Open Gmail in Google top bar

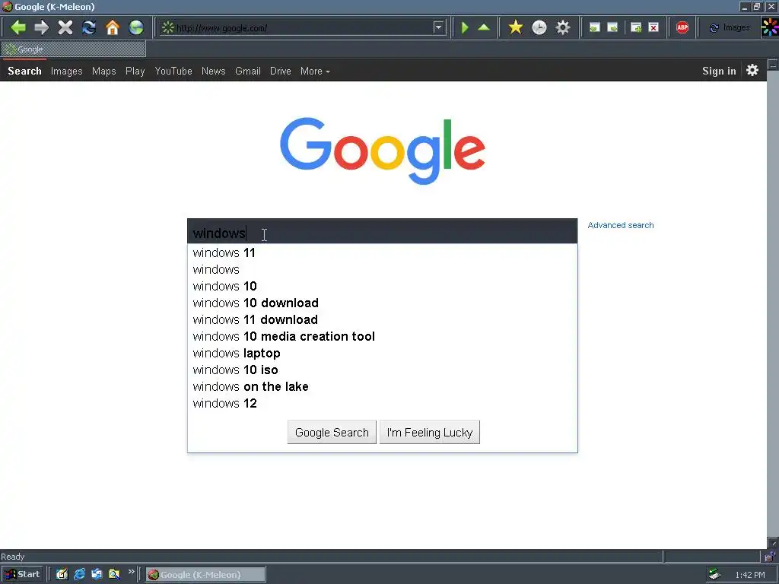(248, 71)
